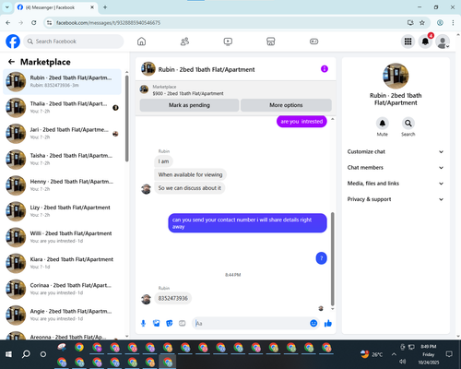Open Windows taskbar search
This screenshot has width=461, height=369.
26,354
